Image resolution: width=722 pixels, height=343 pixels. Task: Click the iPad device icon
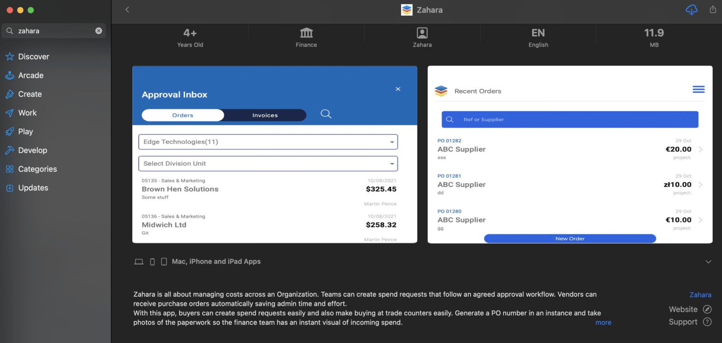(164, 262)
